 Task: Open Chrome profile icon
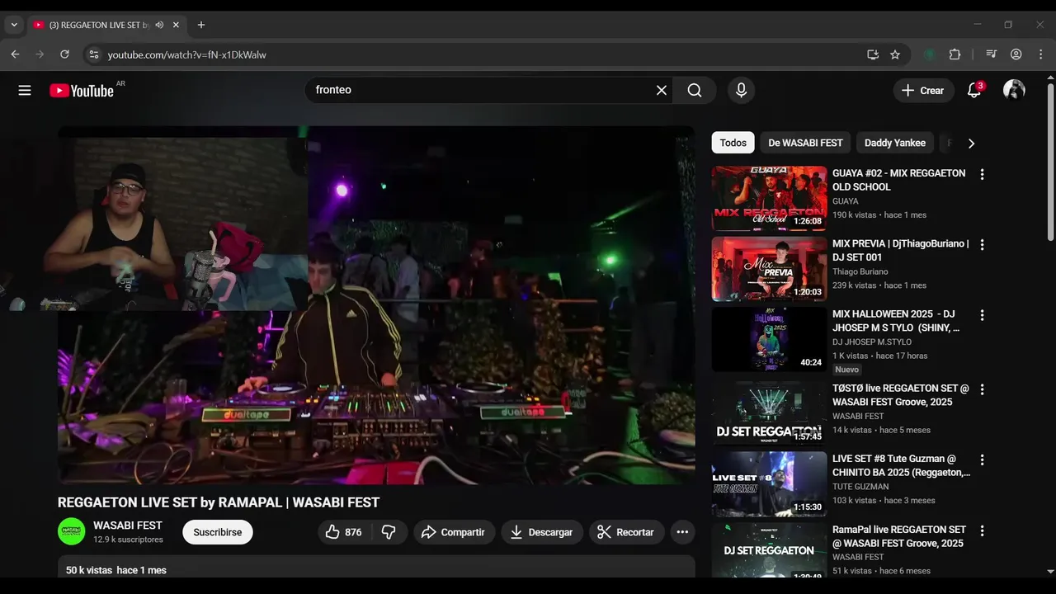pyautogui.click(x=1016, y=54)
